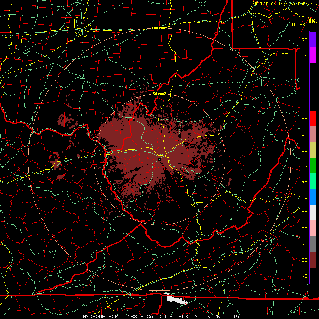Click the RA light green legend swatch
This screenshot has height=319, width=319.
[313, 181]
